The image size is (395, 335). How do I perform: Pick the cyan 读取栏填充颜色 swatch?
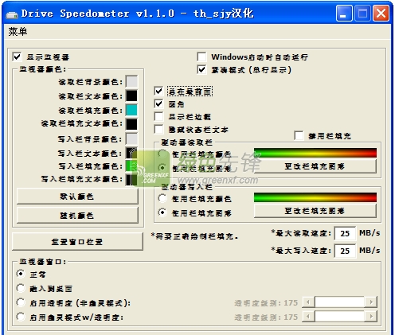click(x=131, y=110)
